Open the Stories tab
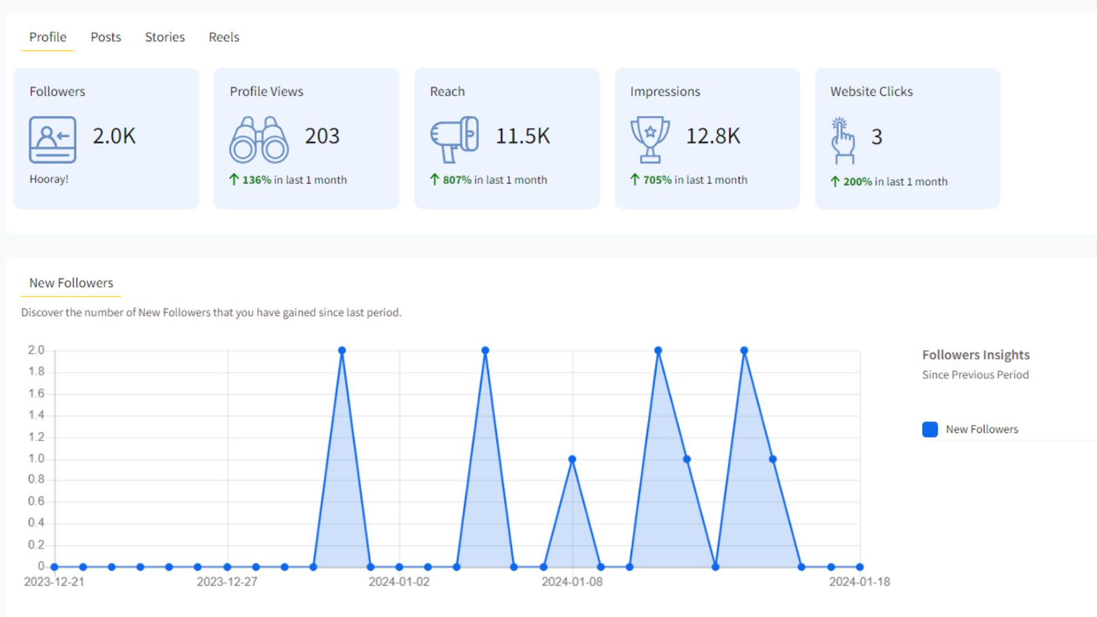The image size is (1097, 617). pos(165,37)
